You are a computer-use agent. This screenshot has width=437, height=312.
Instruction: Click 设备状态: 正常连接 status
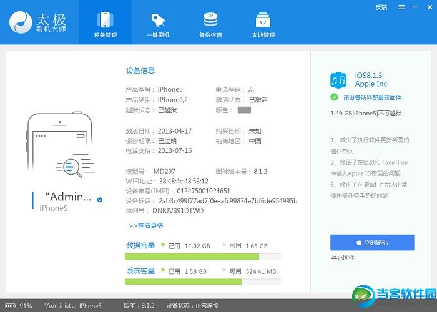click(x=192, y=306)
